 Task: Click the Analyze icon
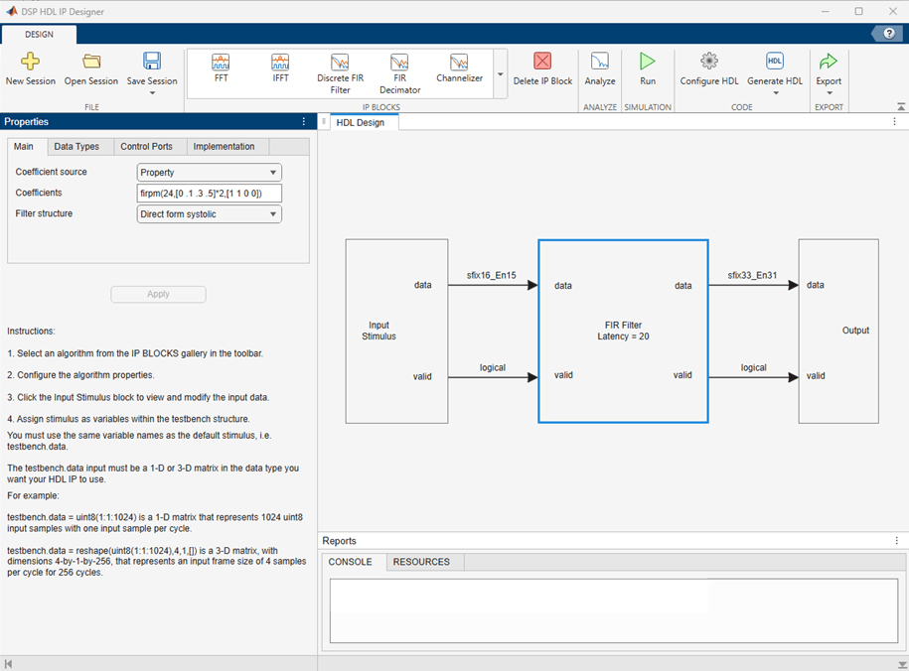[x=600, y=61]
